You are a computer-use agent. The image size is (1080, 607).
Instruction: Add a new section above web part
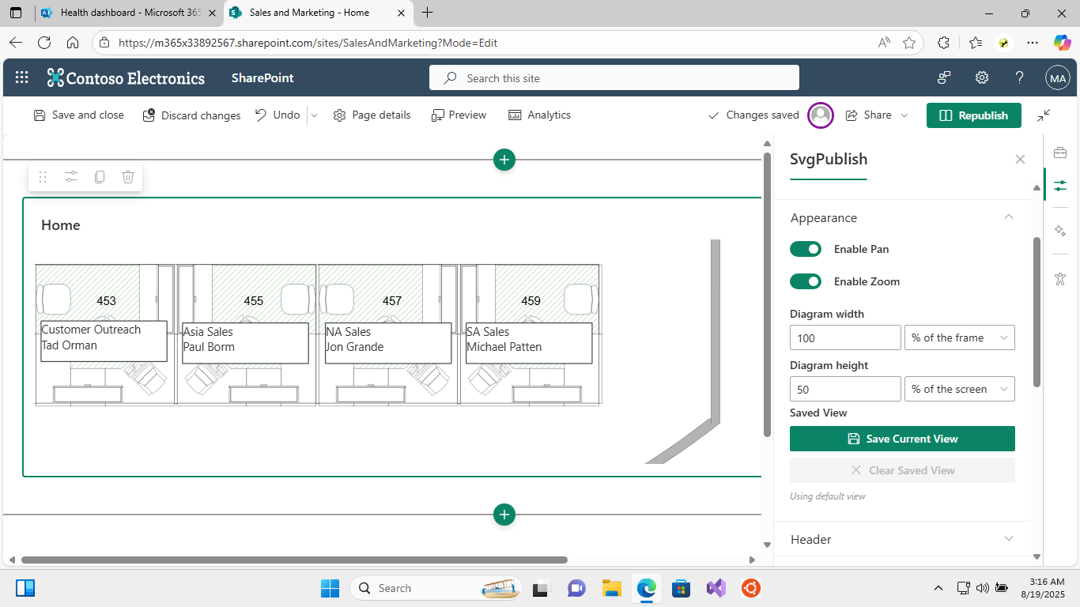point(504,160)
